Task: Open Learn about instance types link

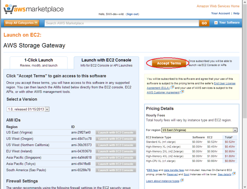Action: pyautogui.click(x=163, y=181)
